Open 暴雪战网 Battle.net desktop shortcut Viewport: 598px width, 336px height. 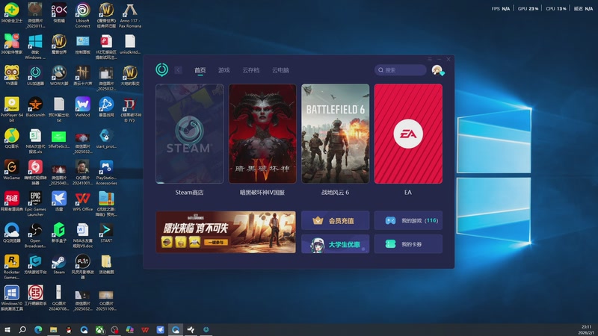(x=106, y=107)
